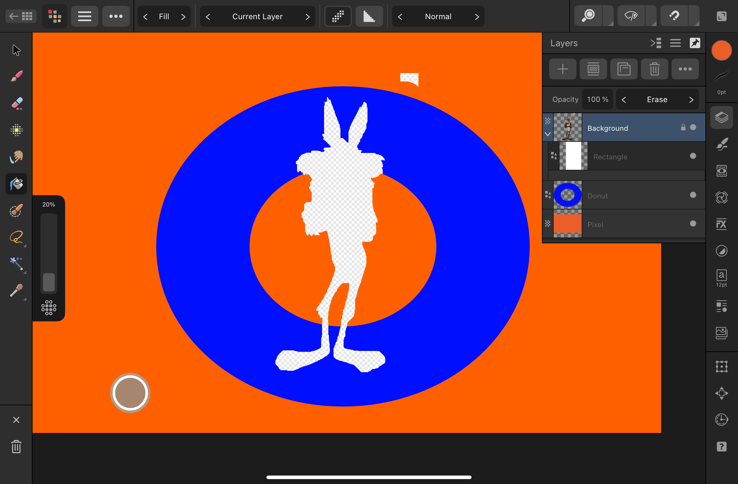Select the Paint Brush tool
The width and height of the screenshot is (738, 484).
[16, 76]
